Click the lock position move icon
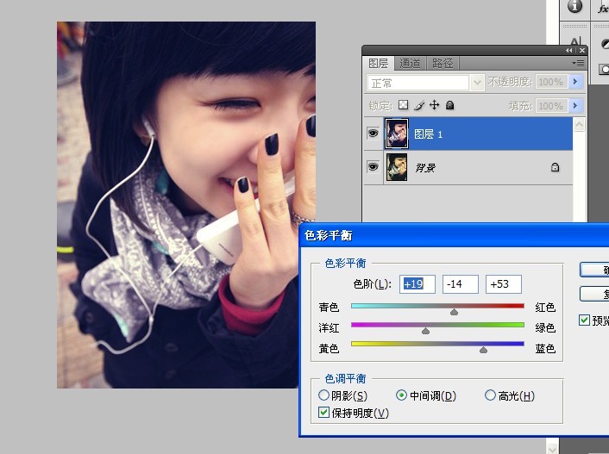Viewport: 609px width, 454px height. coord(434,105)
